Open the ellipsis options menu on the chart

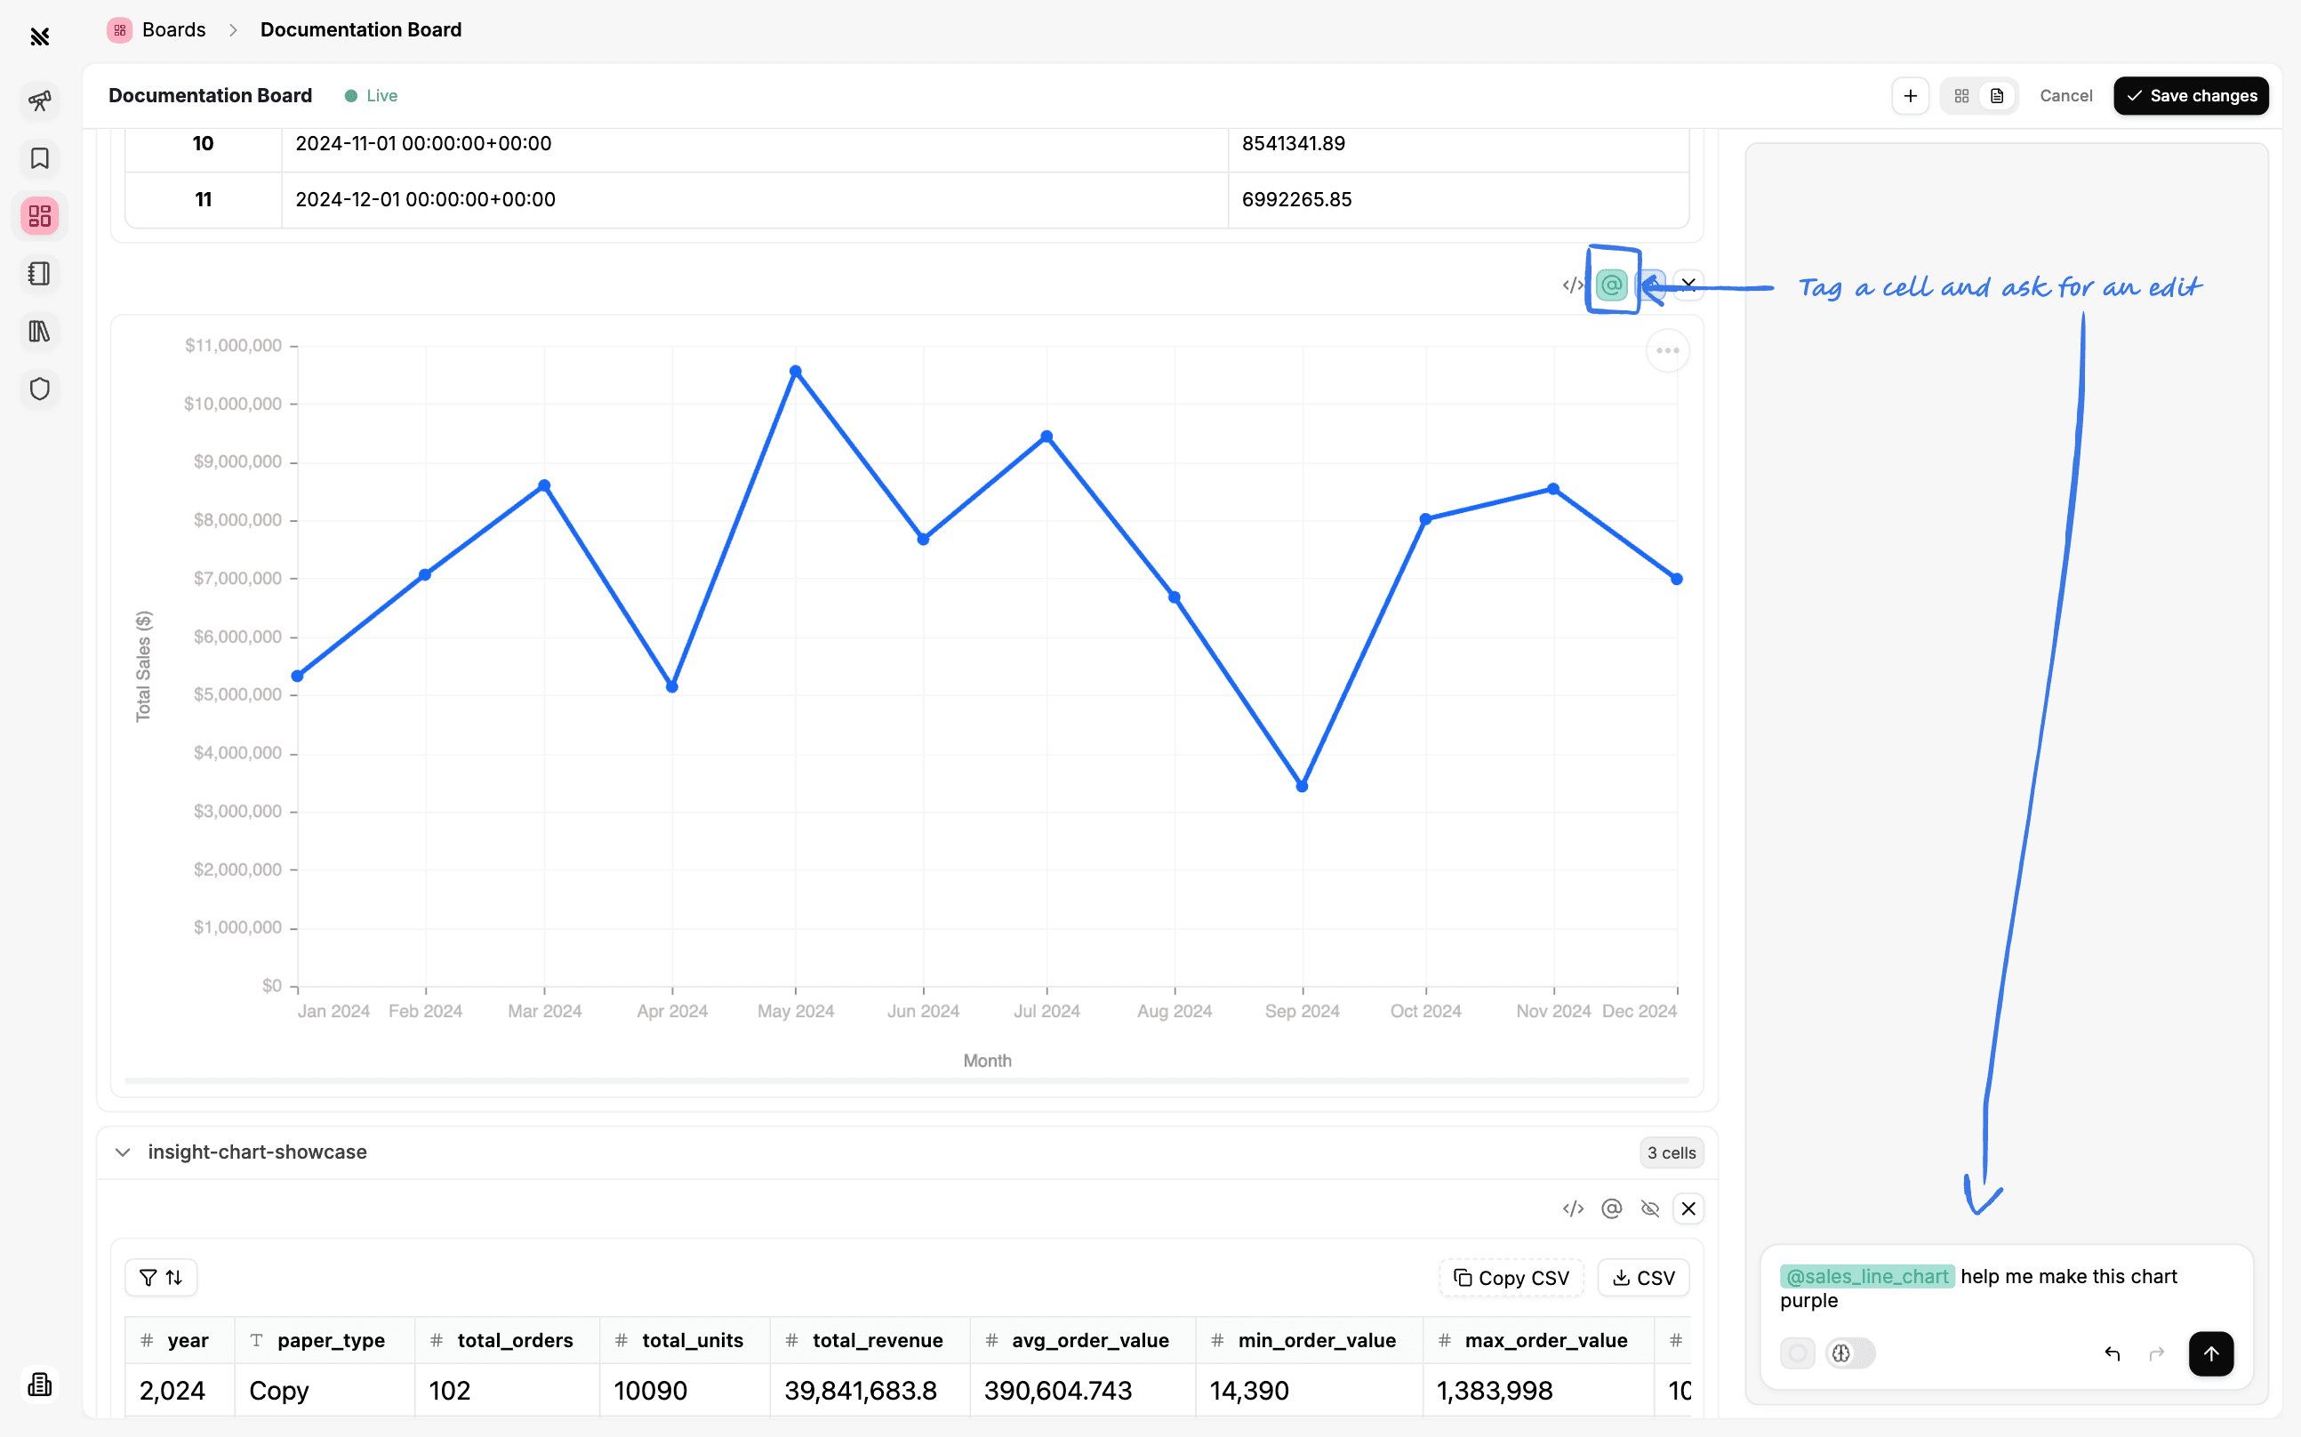point(1667,349)
